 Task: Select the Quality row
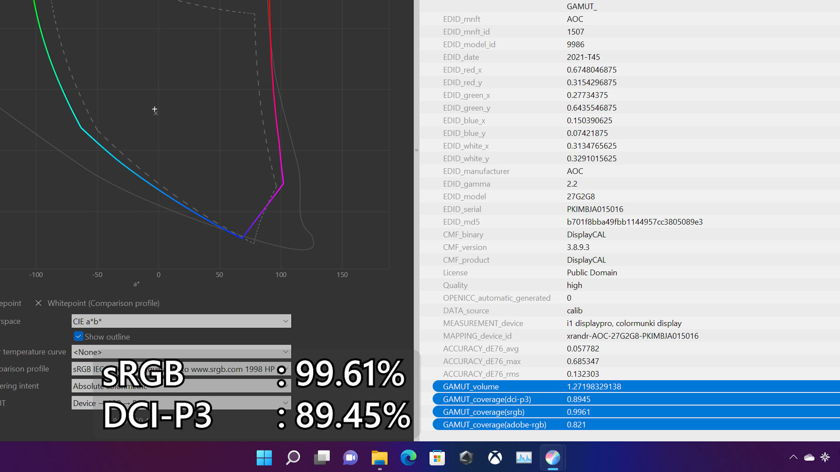(630, 285)
